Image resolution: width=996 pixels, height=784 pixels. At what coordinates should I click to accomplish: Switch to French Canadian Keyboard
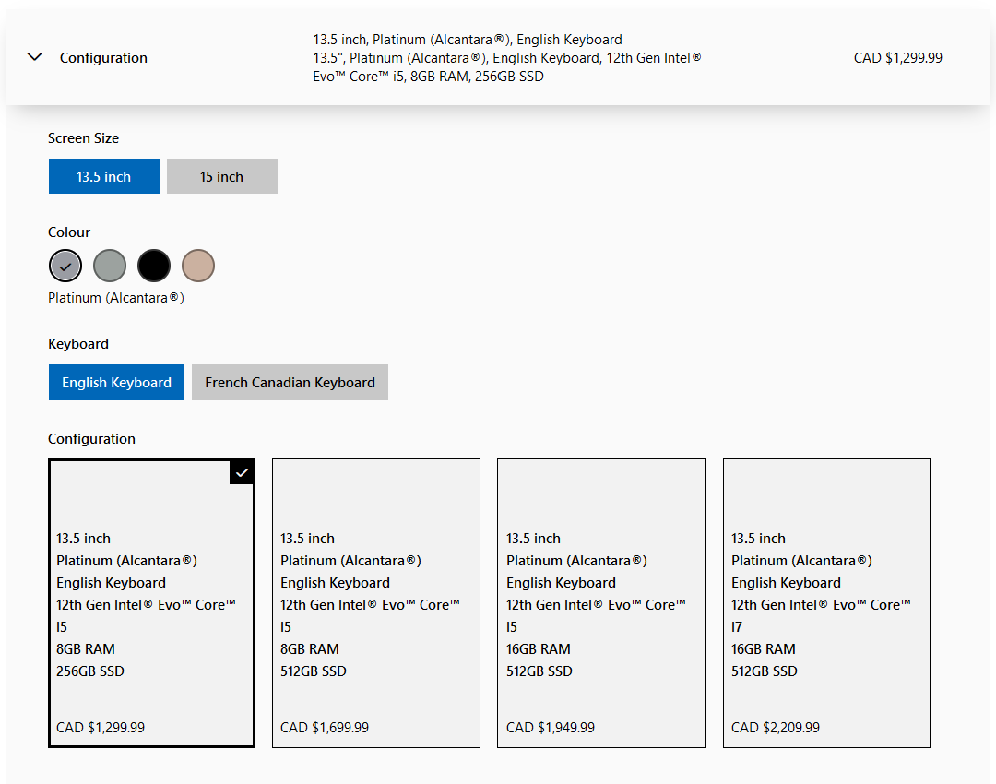(x=290, y=382)
